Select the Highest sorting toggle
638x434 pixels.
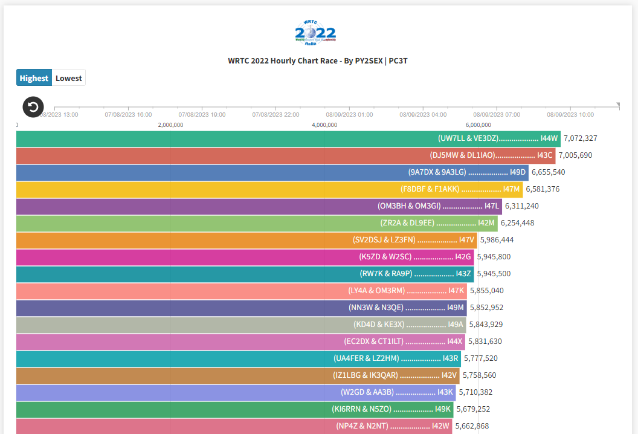34,77
